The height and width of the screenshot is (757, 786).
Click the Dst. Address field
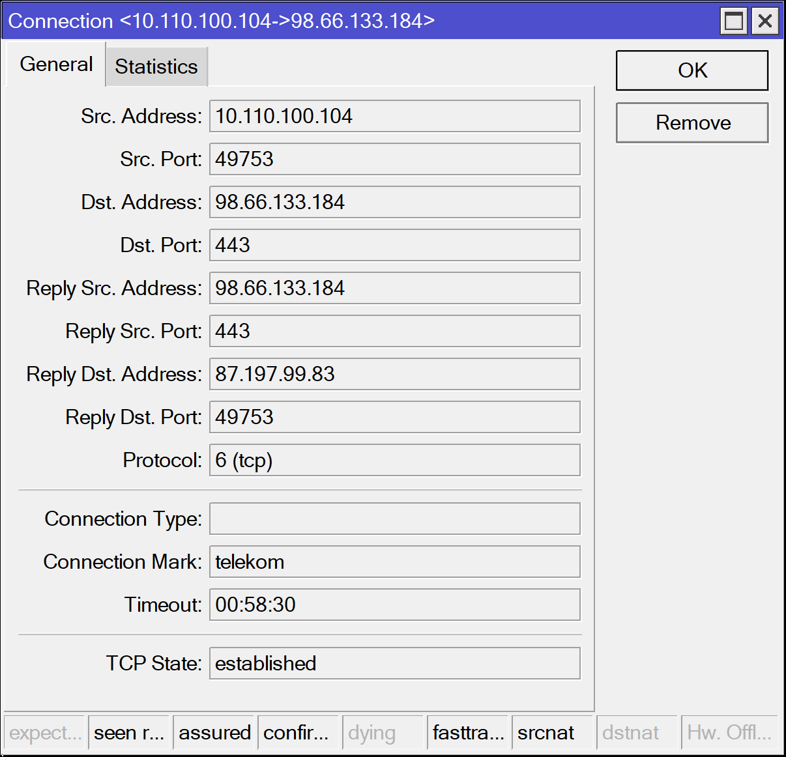click(x=394, y=202)
